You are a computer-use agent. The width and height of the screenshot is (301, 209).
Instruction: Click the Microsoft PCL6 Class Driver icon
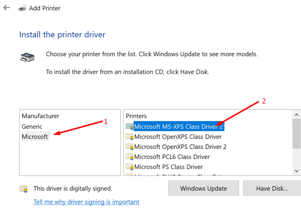[x=129, y=157]
